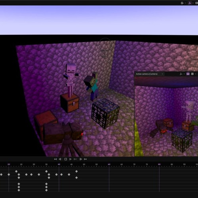The image size is (198, 198).
Task: Open gizmo dropdown arrow in camera preview header
Action: tap(184, 74)
